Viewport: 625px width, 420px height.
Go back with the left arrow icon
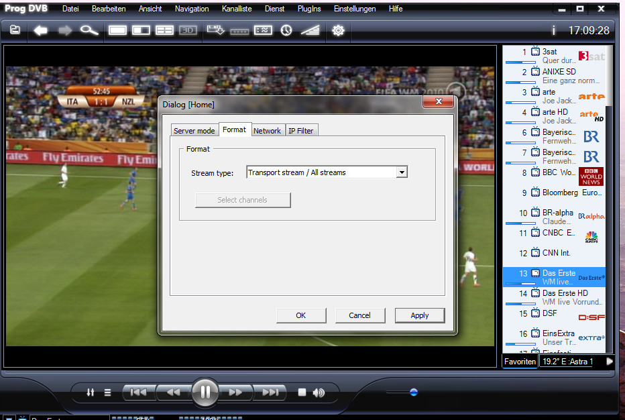(40, 30)
